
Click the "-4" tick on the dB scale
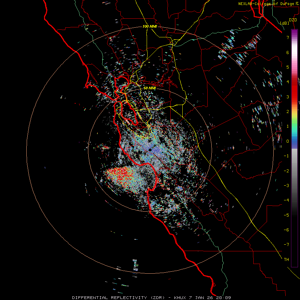pyautogui.click(x=286, y=200)
